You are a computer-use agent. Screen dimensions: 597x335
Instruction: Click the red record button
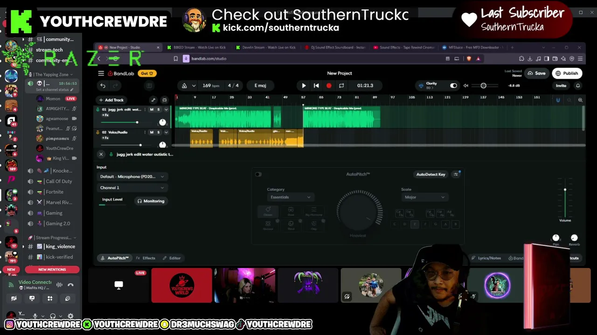pos(329,86)
